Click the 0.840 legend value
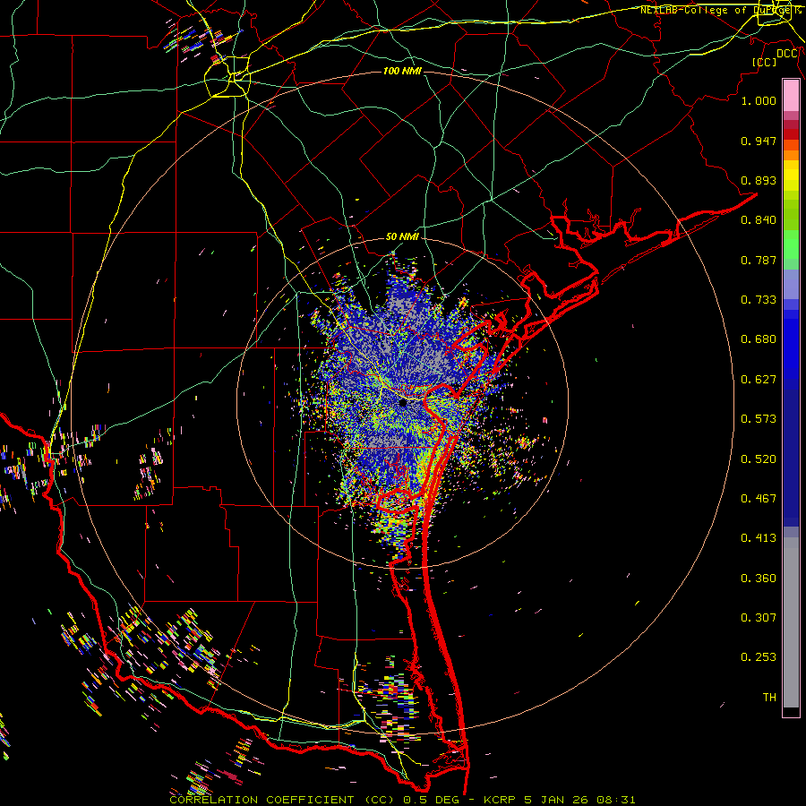Viewport: 806px width, 806px height. click(759, 220)
